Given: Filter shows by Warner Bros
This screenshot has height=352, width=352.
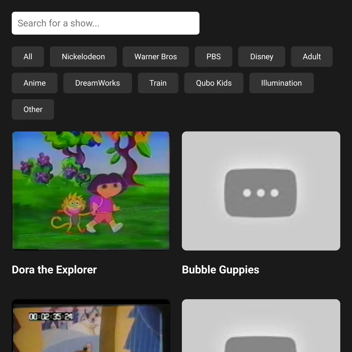Looking at the screenshot, I should point(156,57).
